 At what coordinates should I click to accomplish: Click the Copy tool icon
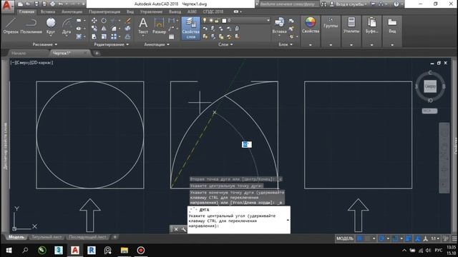tap(94, 29)
